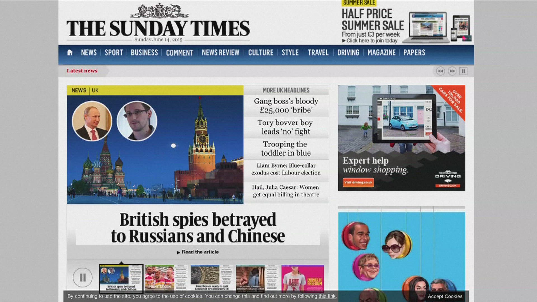Click Visit driving.co.uk ad button
The height and width of the screenshot is (302, 537).
click(x=358, y=183)
